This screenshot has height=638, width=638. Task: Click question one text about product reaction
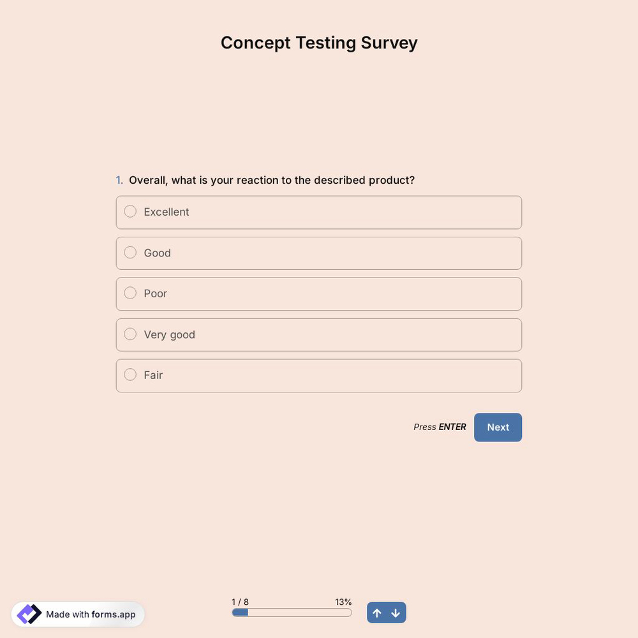(x=272, y=180)
